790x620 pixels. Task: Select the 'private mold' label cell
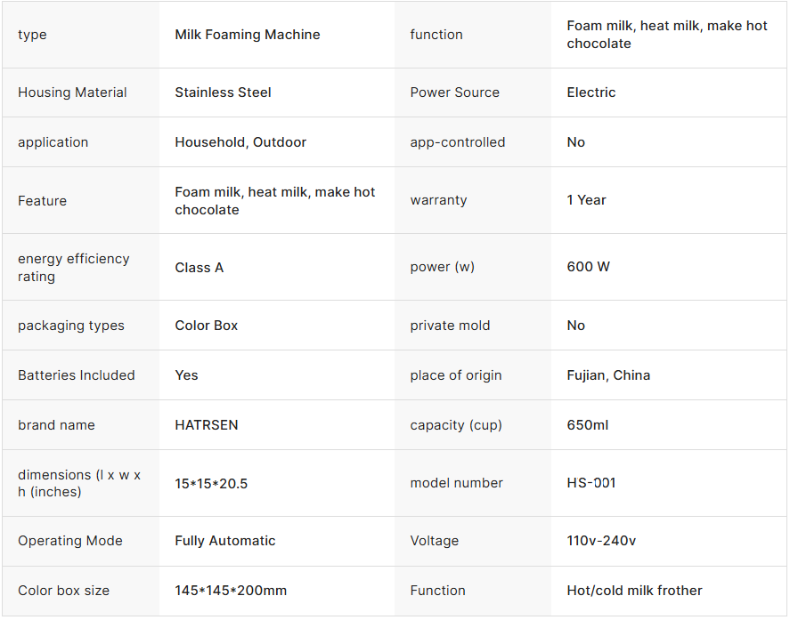450,326
